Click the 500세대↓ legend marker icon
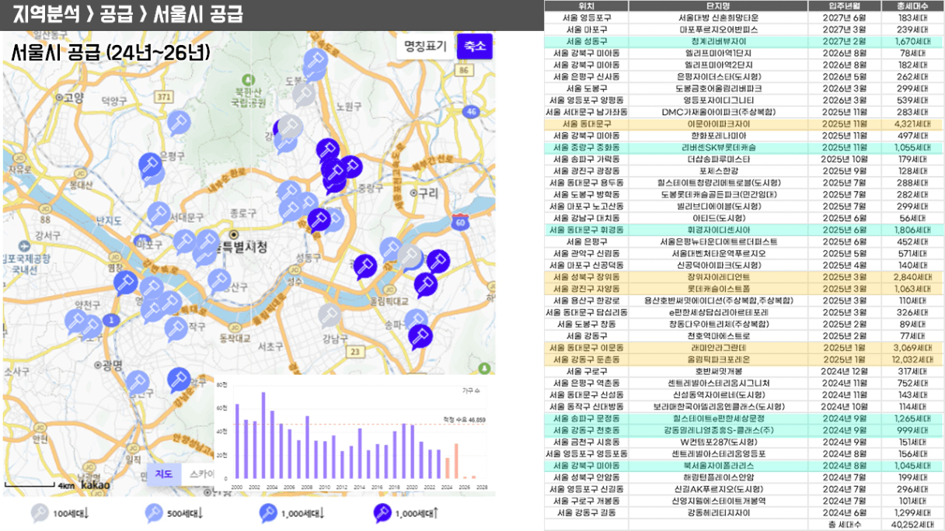 click(155, 513)
